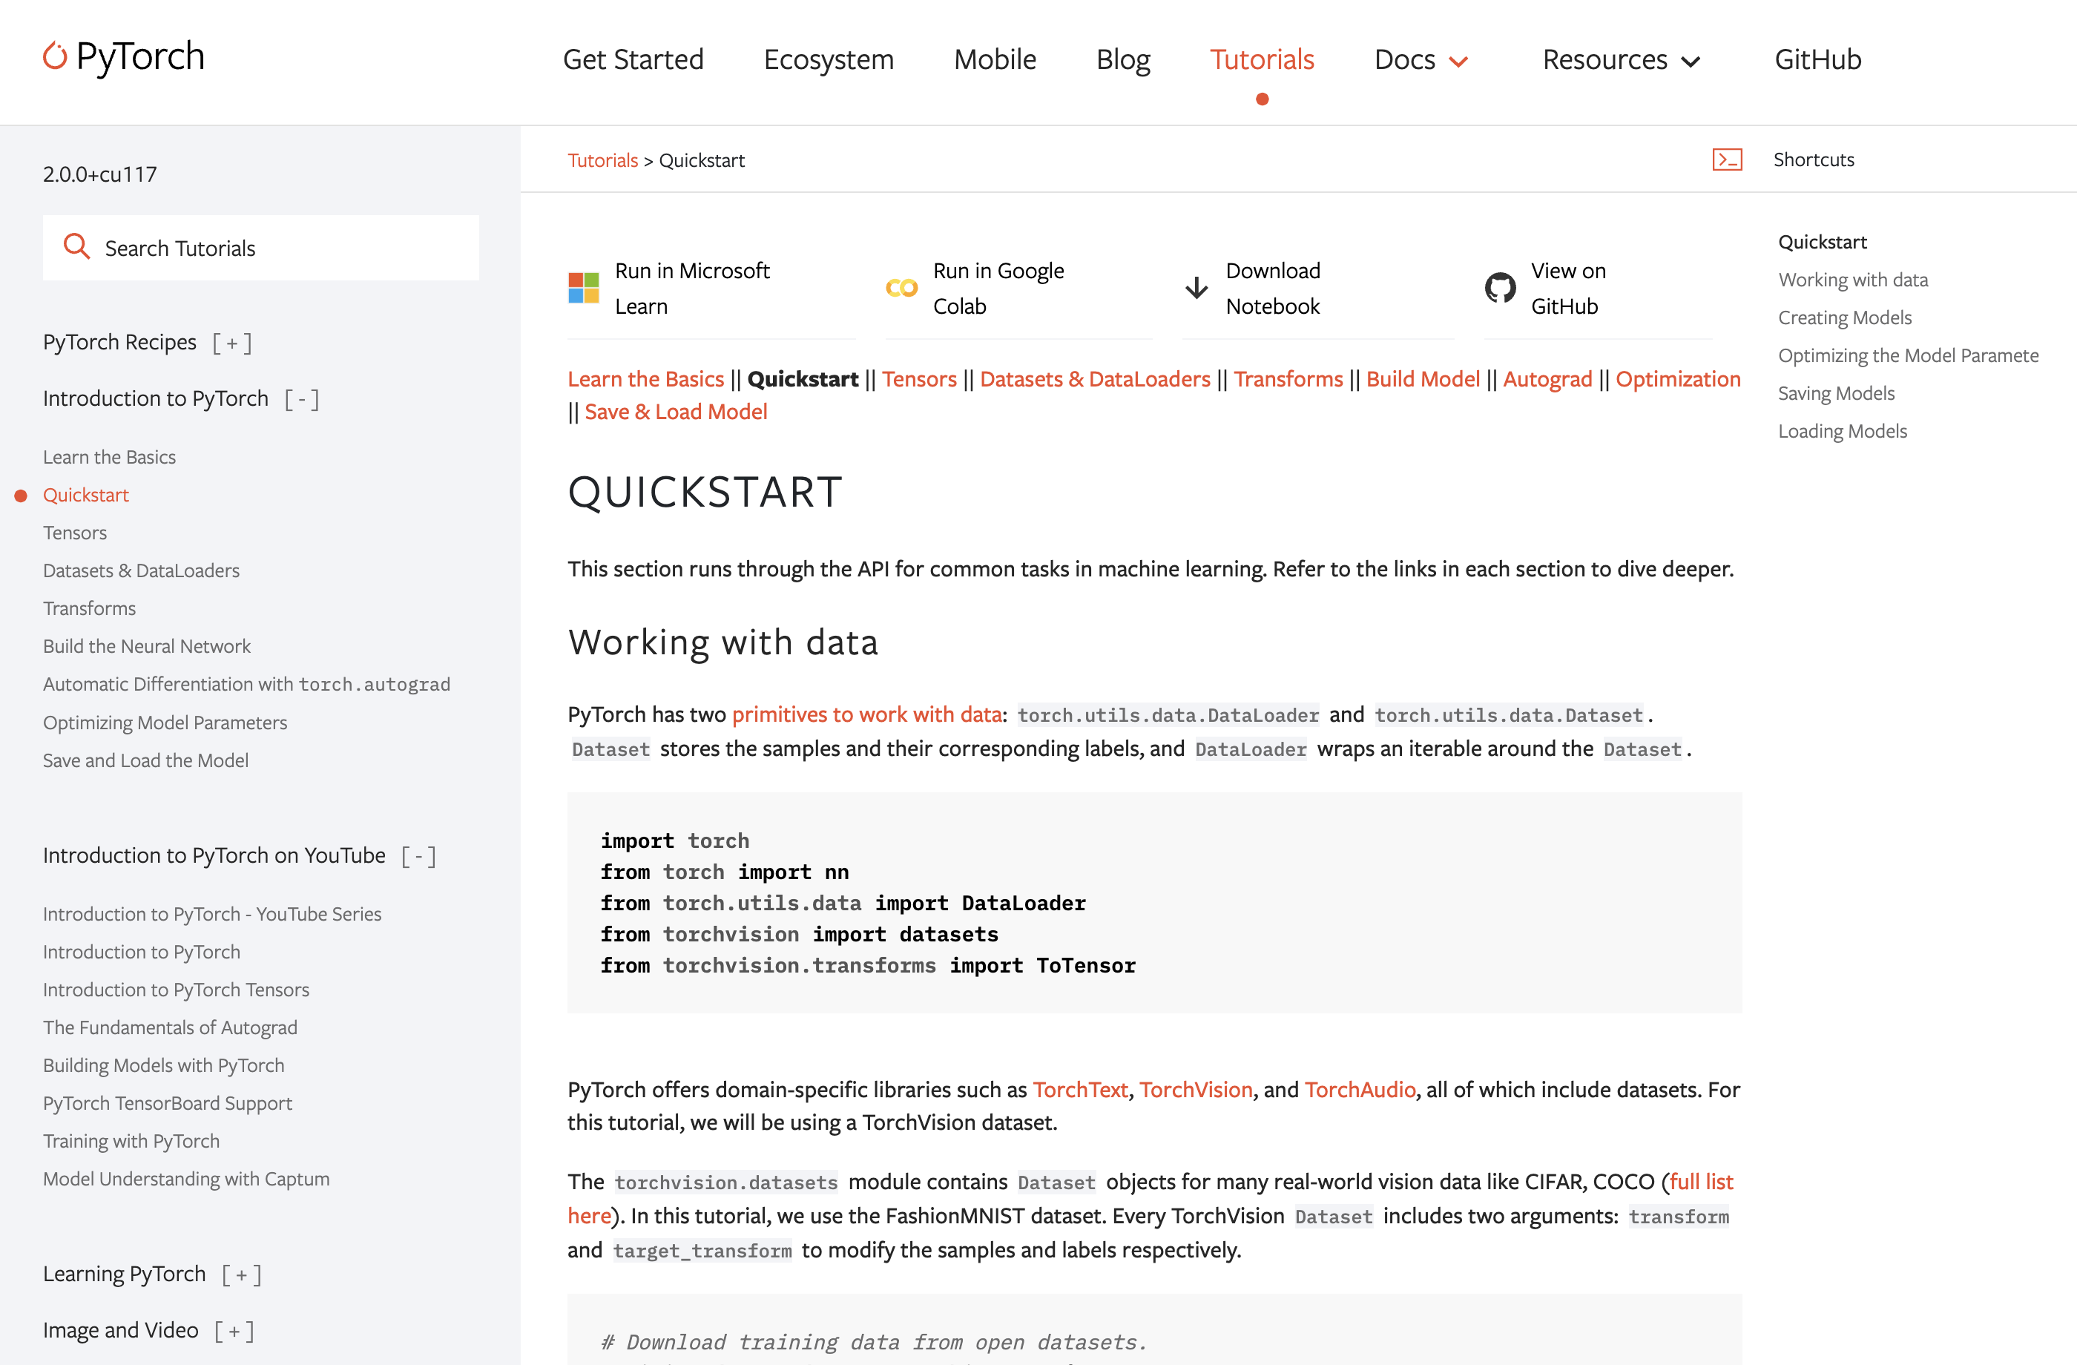
Task: Expand the PyTorch Recipes section
Action: 231,342
